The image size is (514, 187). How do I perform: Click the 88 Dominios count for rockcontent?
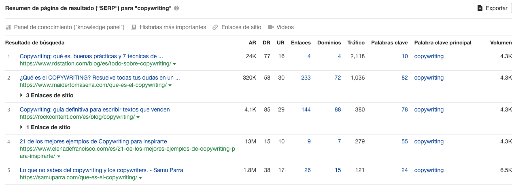pyautogui.click(x=338, y=110)
